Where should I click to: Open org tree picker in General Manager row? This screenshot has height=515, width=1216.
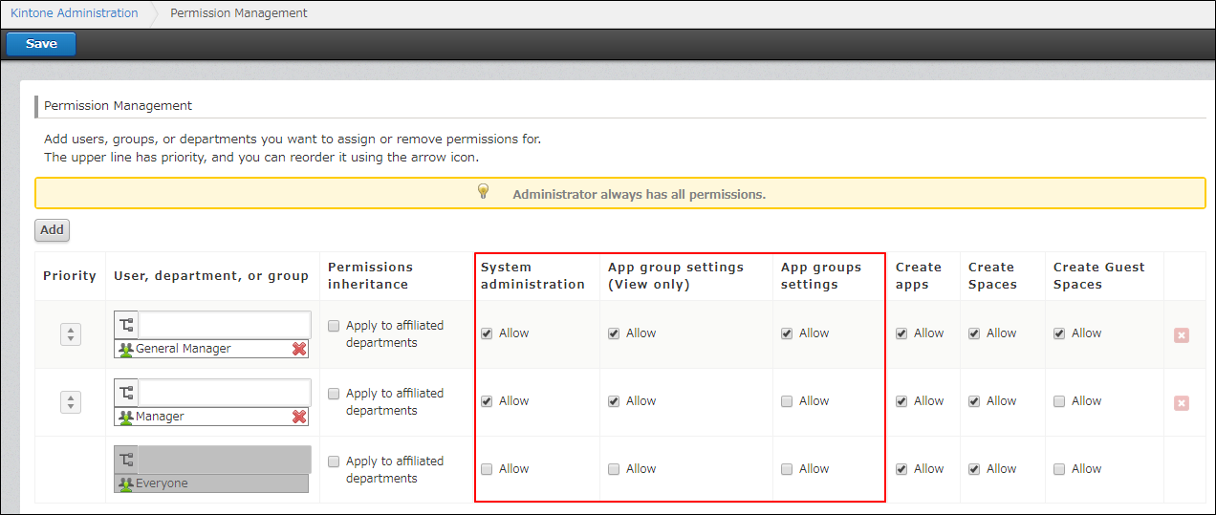pyautogui.click(x=126, y=325)
